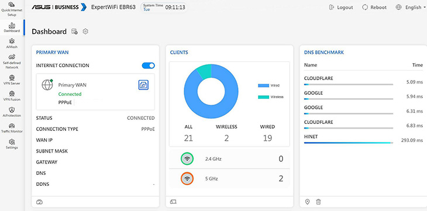Click the icon at Clients card footer
Image resolution: width=427 pixels, height=211 pixels.
point(173,202)
